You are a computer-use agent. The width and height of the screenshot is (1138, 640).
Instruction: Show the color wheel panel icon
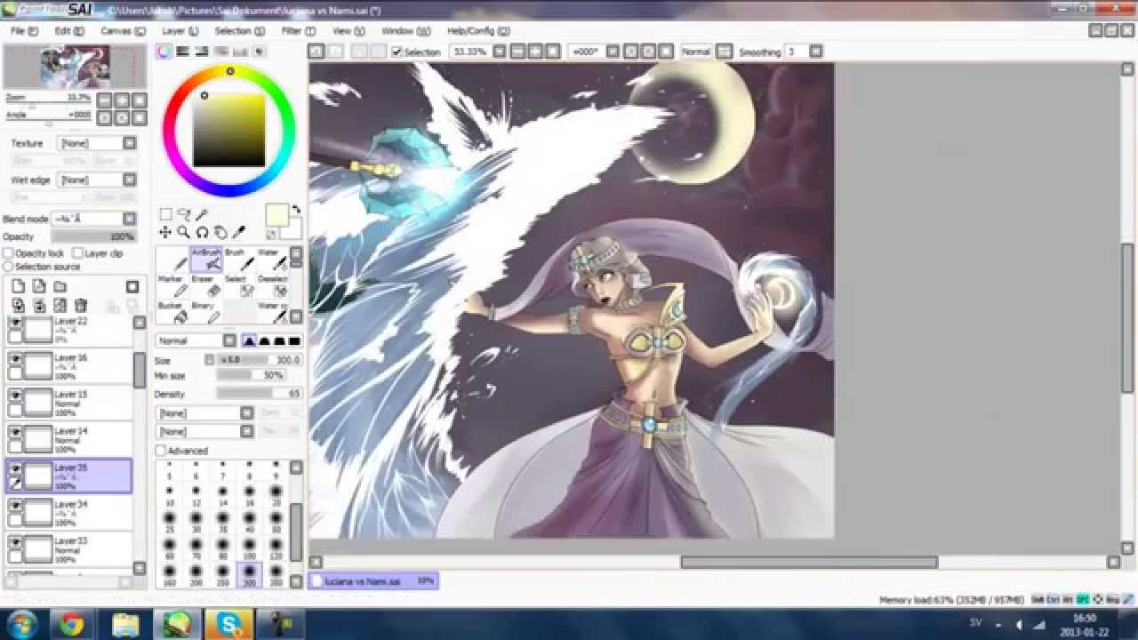(x=164, y=52)
